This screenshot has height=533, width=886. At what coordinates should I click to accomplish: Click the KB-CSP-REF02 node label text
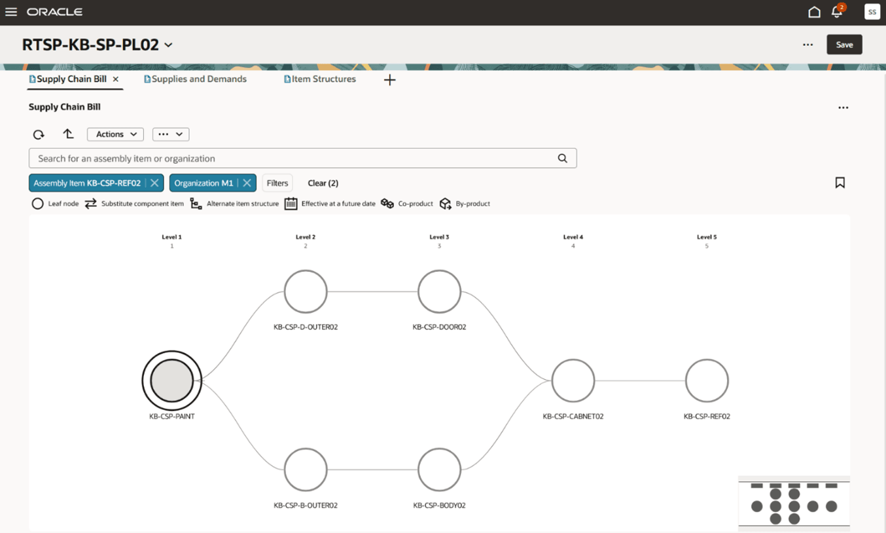pos(707,416)
